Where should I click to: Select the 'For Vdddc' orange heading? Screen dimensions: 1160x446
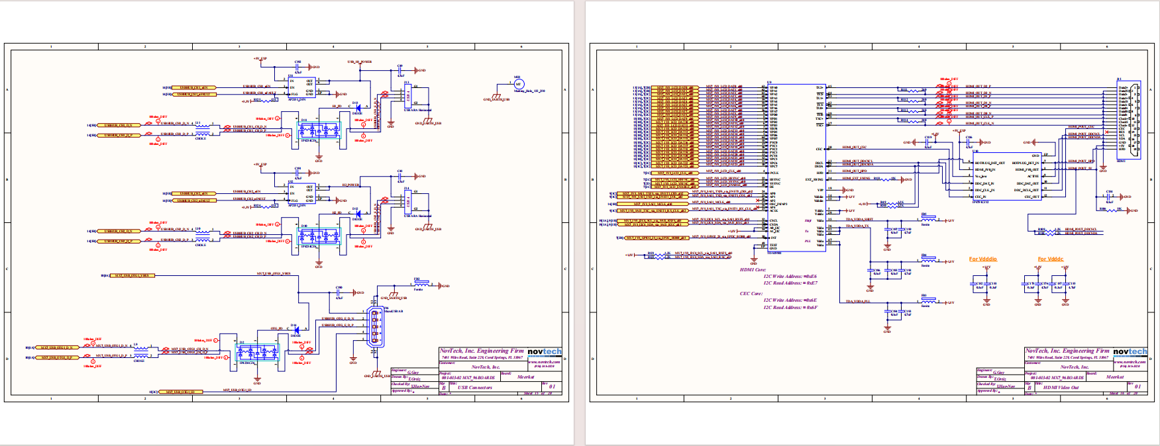1051,259
